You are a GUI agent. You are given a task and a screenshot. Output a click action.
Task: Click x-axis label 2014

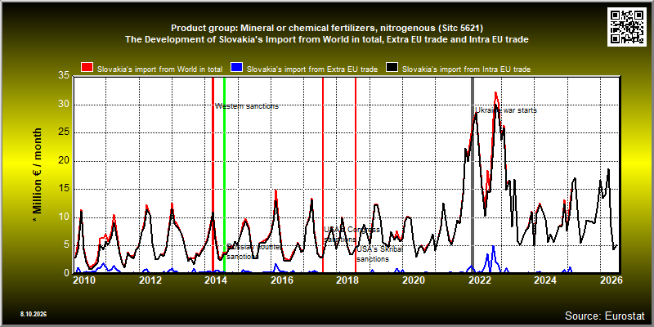216,280
